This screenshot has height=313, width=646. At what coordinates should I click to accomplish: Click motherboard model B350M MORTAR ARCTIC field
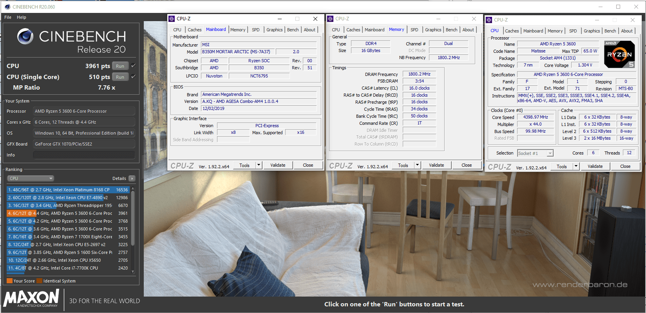pos(237,52)
